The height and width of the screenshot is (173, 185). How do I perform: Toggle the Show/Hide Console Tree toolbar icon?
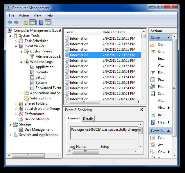pos(33,22)
